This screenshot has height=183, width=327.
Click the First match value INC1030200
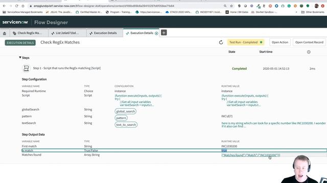(x=229, y=146)
